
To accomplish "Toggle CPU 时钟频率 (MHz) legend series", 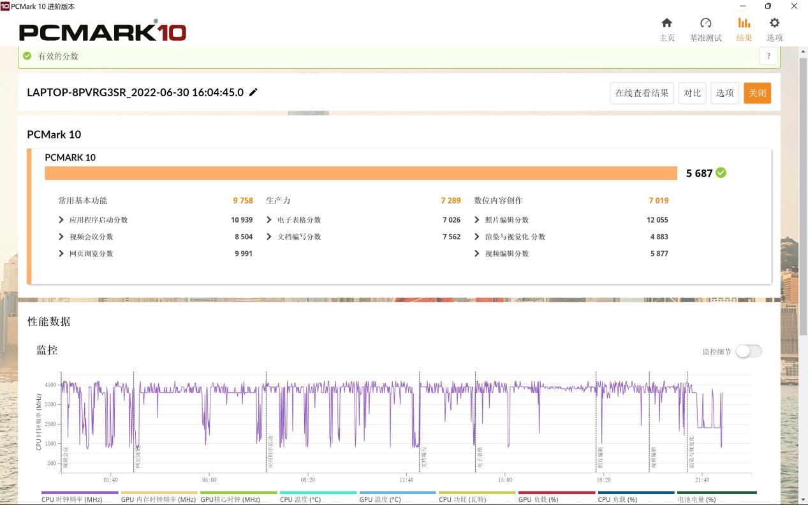I will [72, 499].
